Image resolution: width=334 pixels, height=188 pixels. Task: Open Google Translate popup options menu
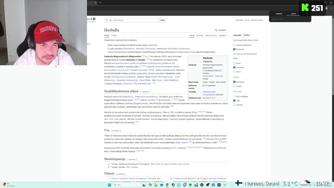[303, 14]
